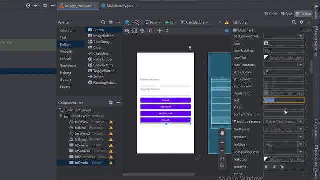Click iconTint color swatch

266,58
